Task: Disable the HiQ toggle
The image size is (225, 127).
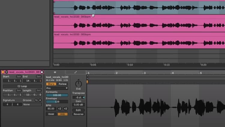Action: (62, 114)
